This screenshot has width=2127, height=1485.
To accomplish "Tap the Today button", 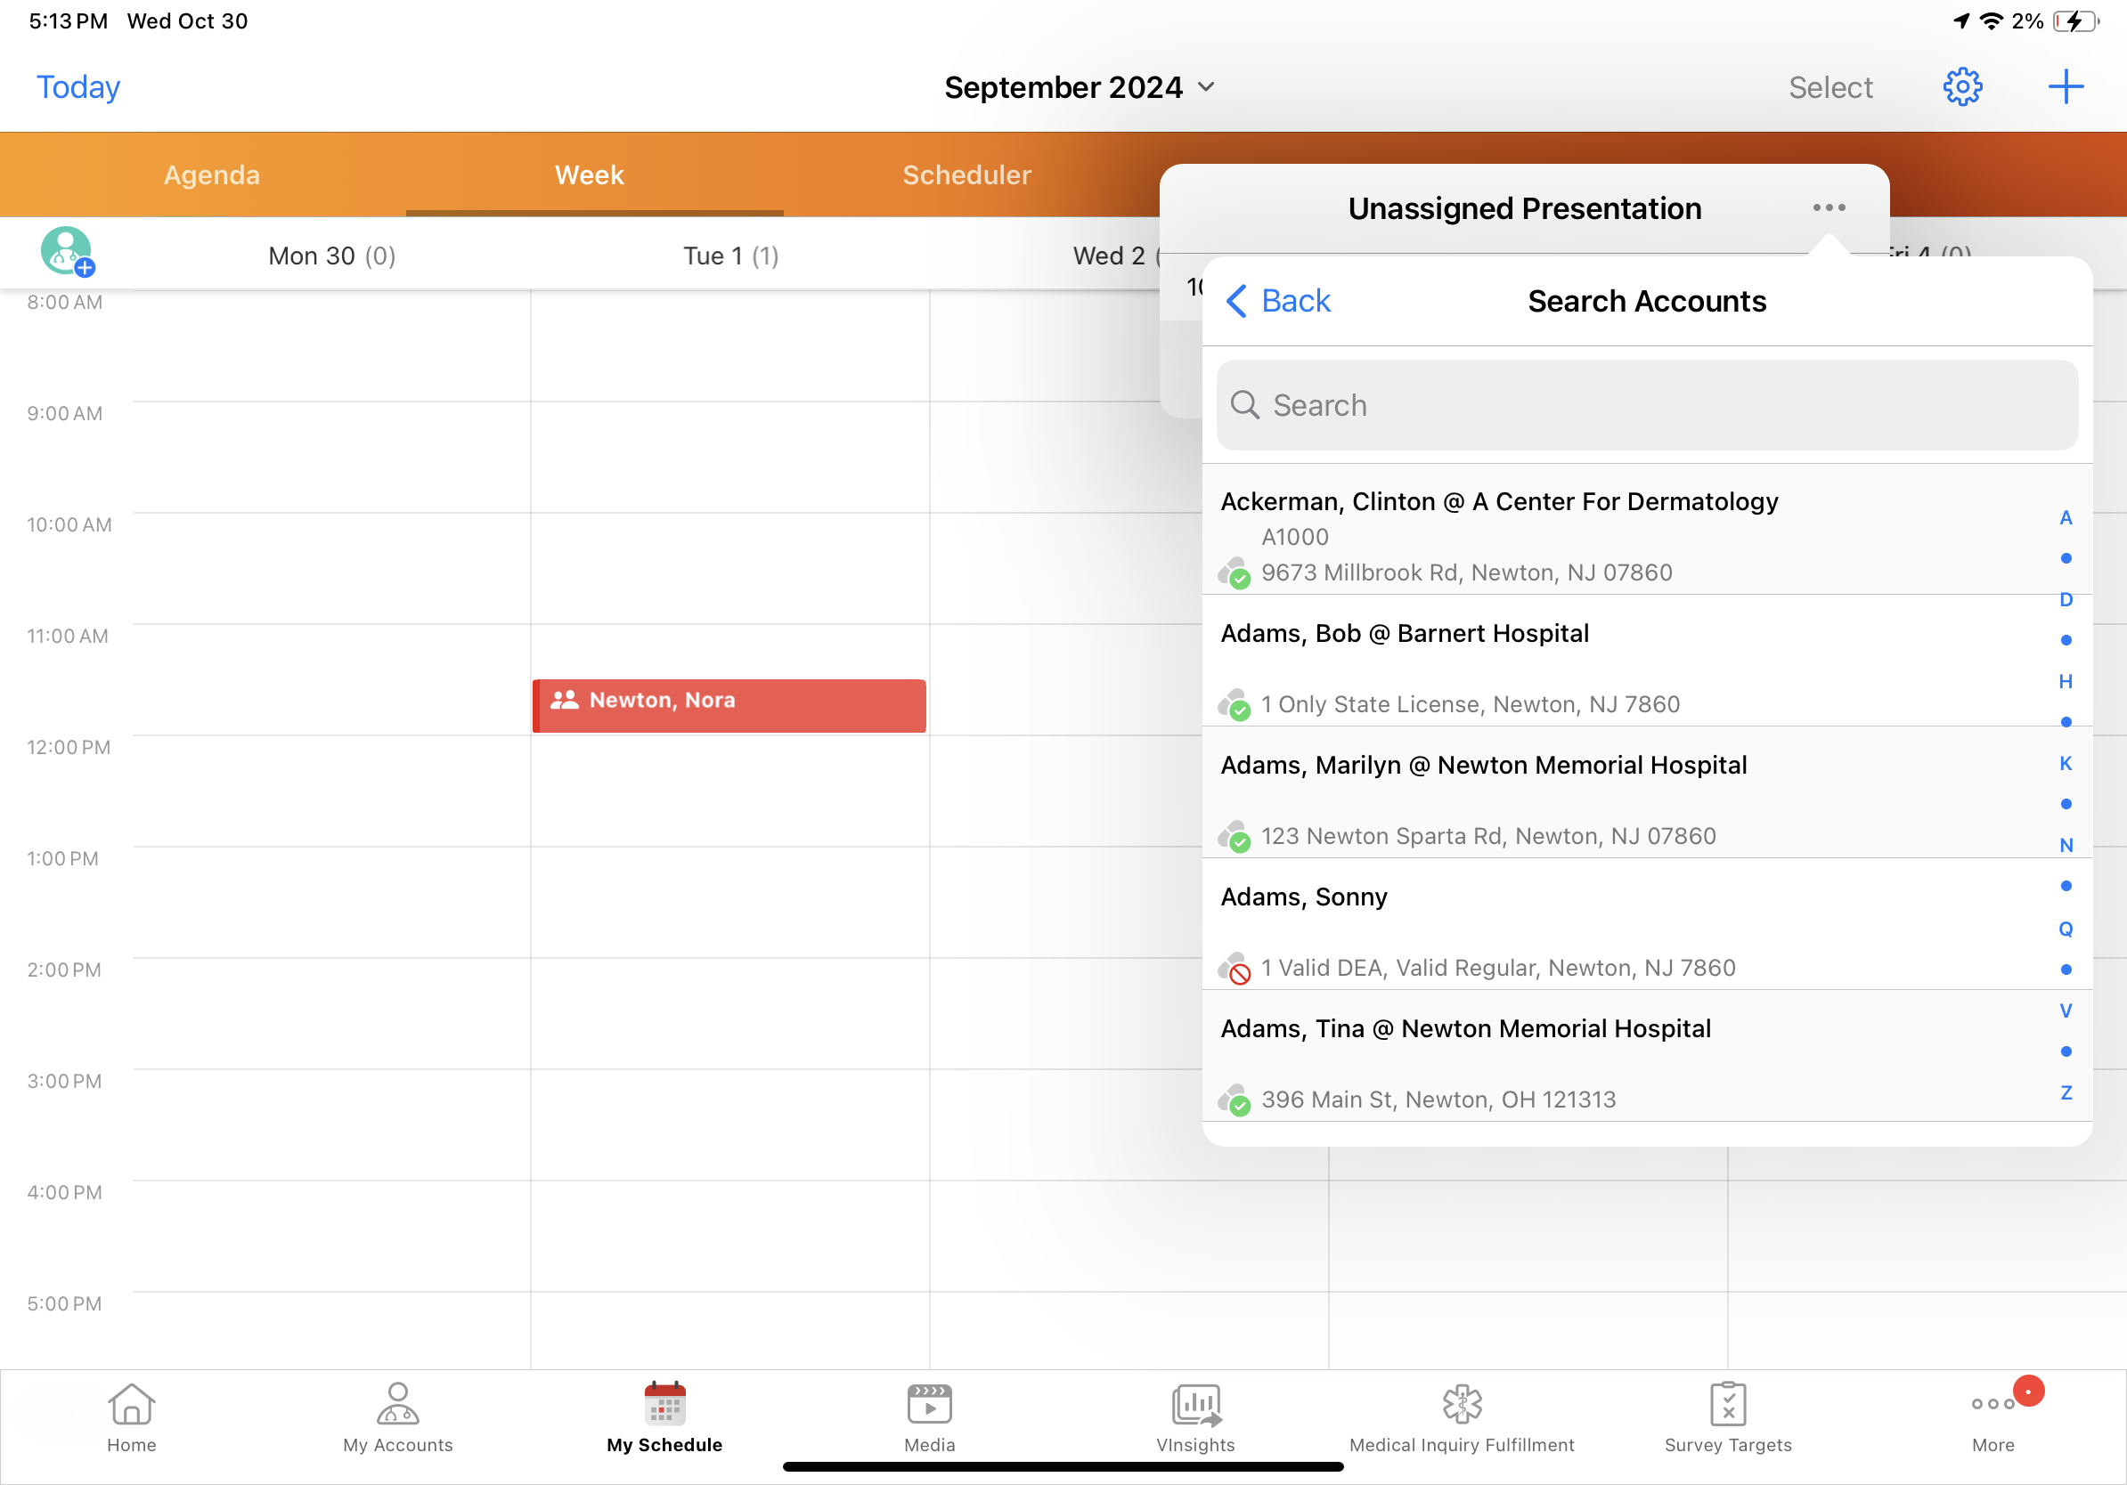I will 77,87.
